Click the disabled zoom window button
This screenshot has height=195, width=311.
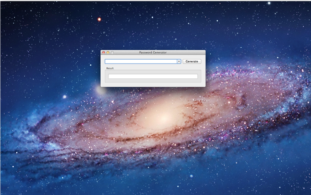point(112,52)
